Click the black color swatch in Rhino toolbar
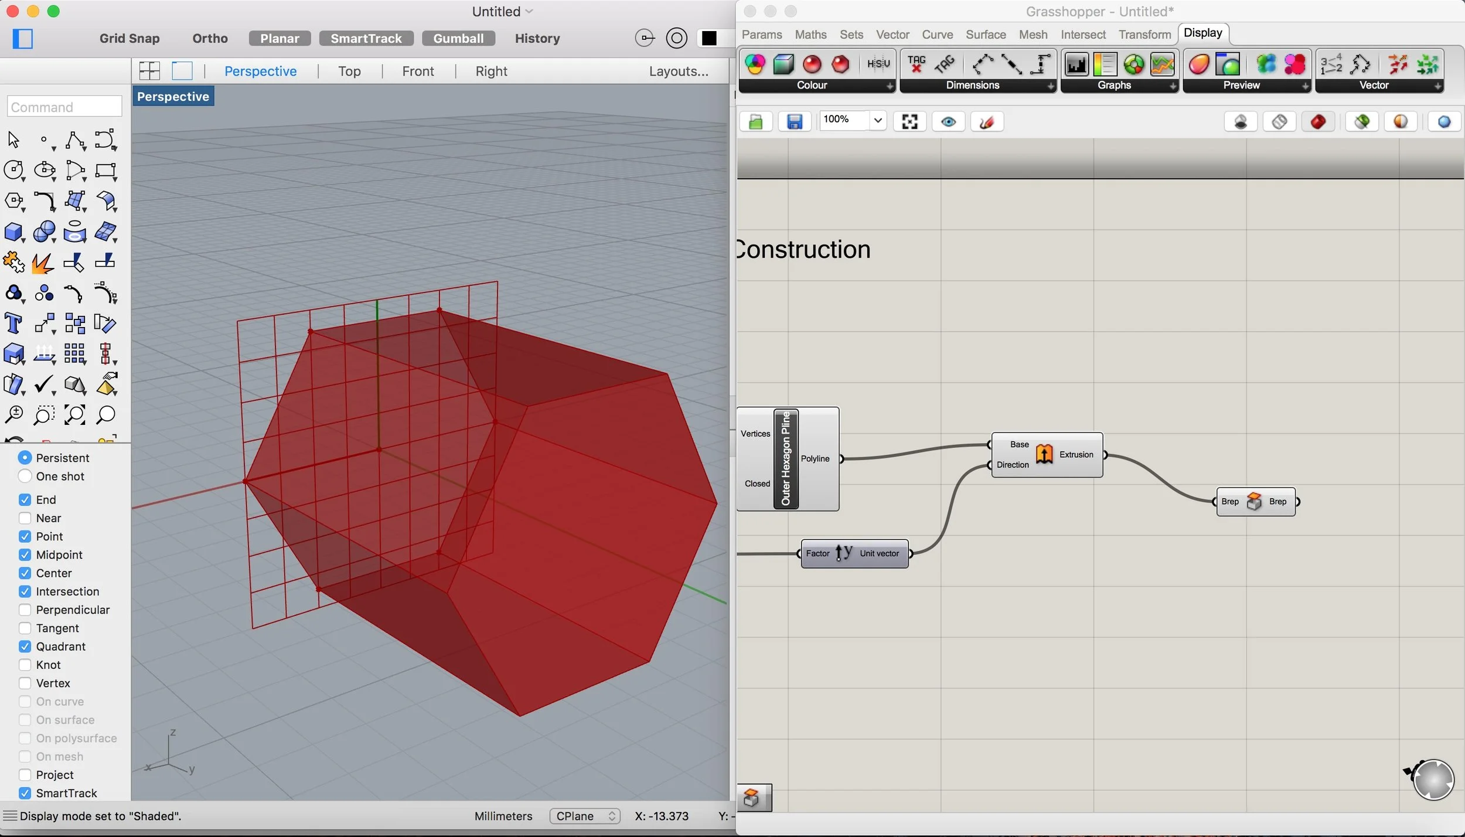 (709, 39)
